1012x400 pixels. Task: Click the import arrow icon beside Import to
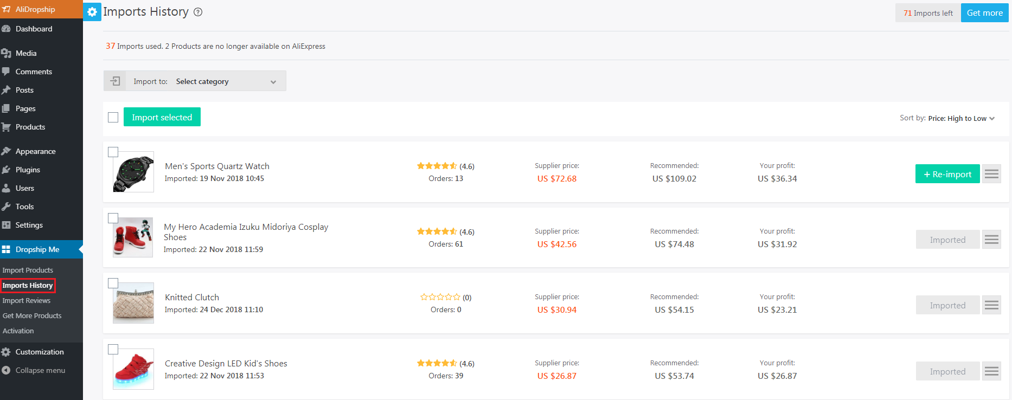click(115, 81)
